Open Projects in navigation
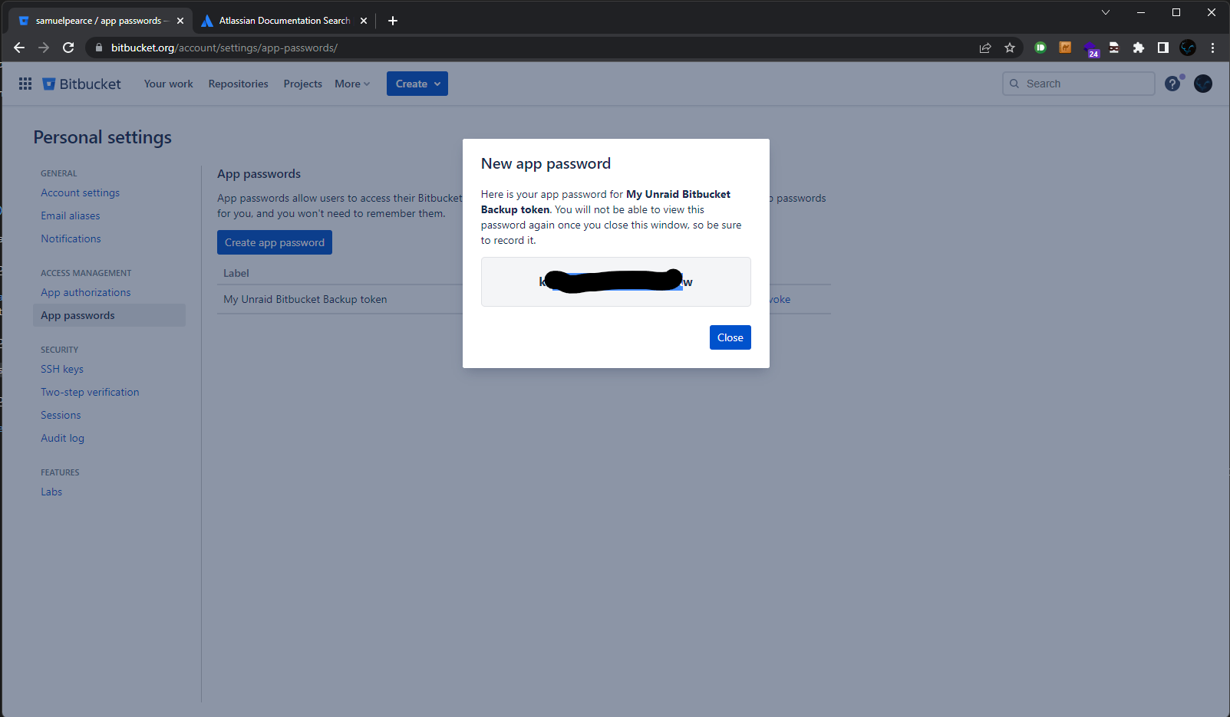 click(x=302, y=84)
